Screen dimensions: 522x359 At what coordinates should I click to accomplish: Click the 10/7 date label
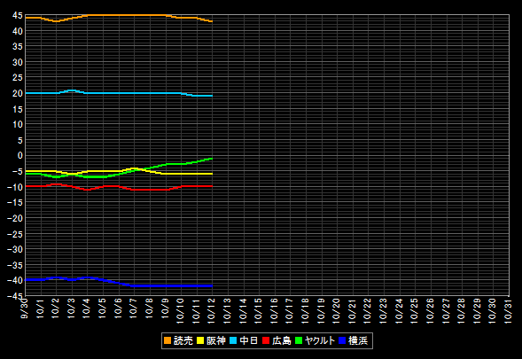pyautogui.click(x=133, y=308)
